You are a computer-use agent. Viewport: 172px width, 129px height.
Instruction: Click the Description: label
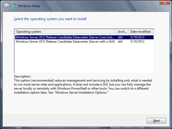pos(22,76)
